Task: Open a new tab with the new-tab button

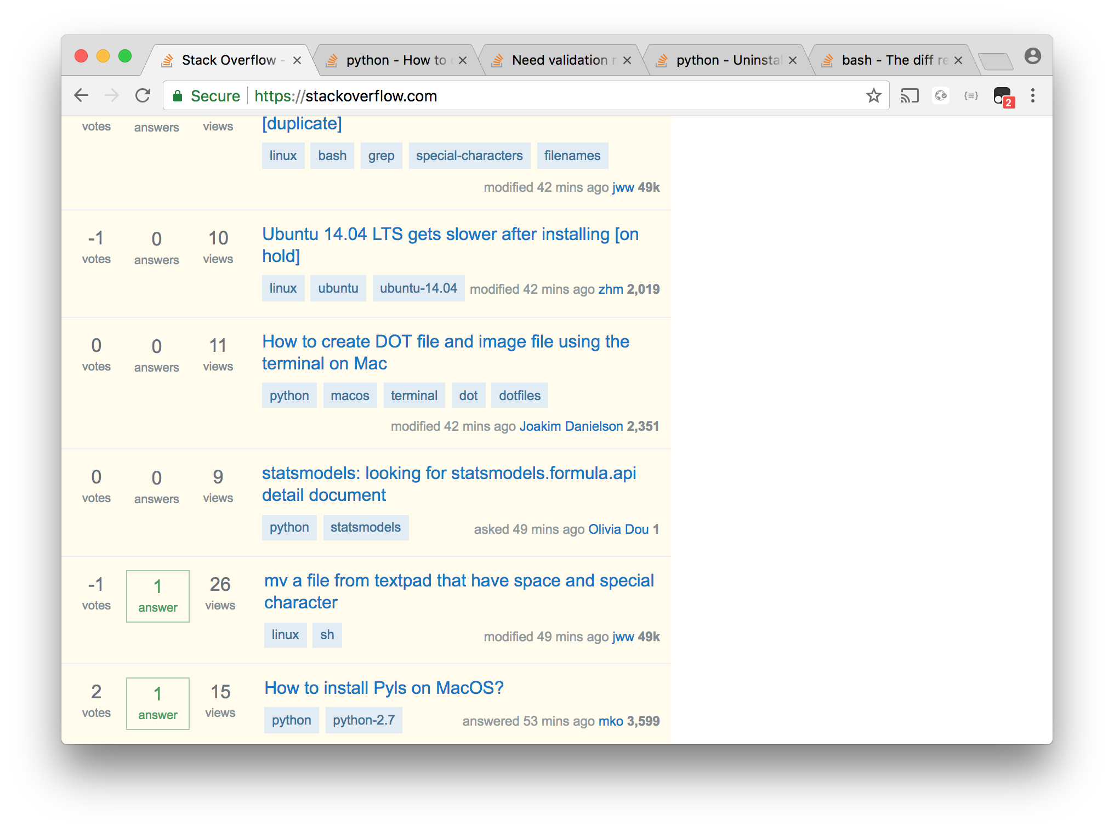Action: pos(996,61)
